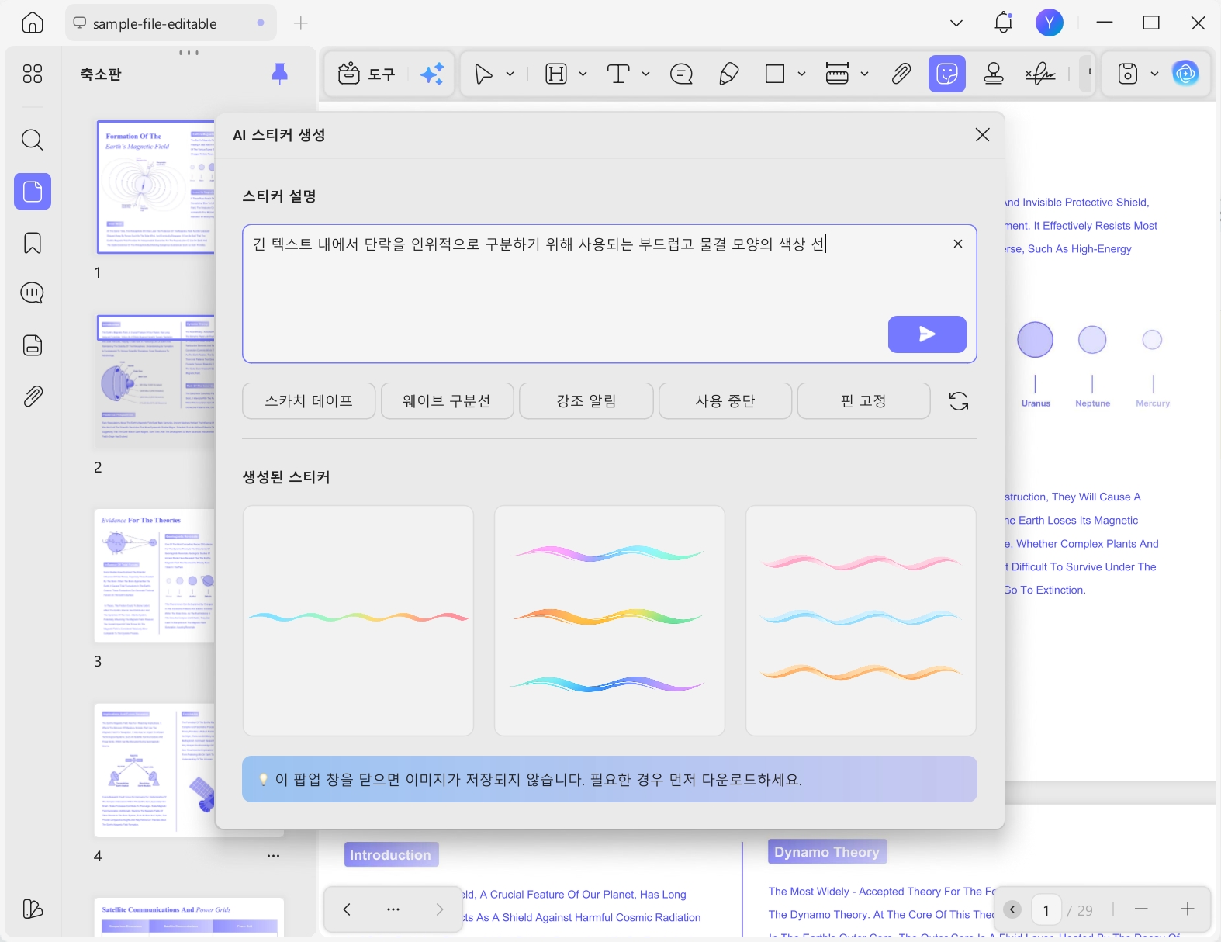Screen dimensions: 1221x942
Task: Select the pencil drawing tool
Action: pyautogui.click(x=728, y=74)
